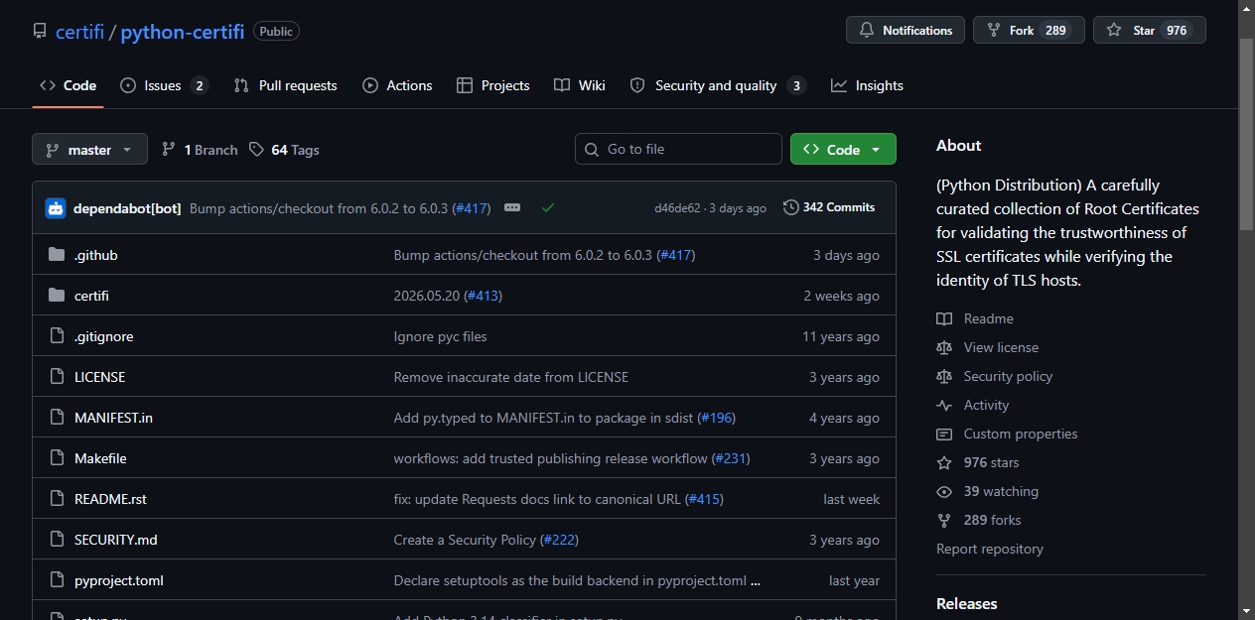Click the file icon next to README.rst

(x=57, y=499)
